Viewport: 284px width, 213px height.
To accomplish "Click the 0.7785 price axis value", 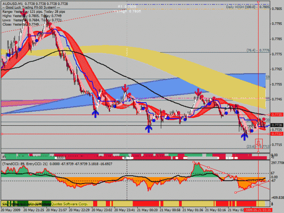I will [277, 39].
